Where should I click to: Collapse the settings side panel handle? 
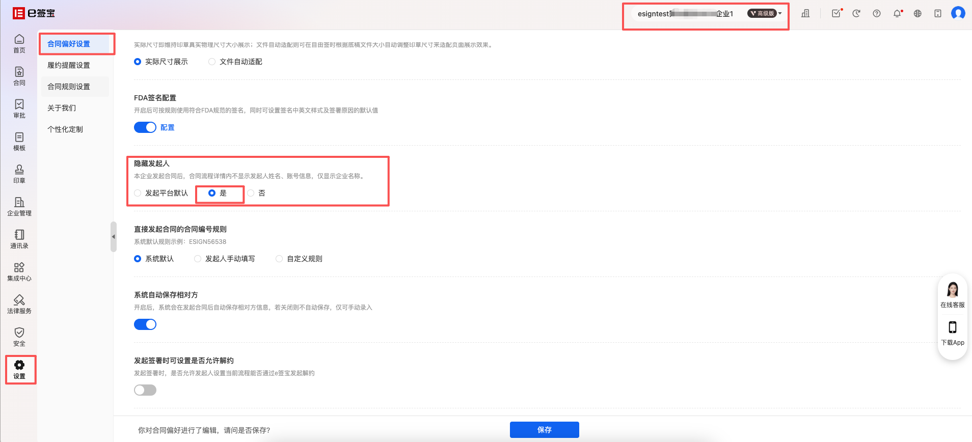pos(114,237)
